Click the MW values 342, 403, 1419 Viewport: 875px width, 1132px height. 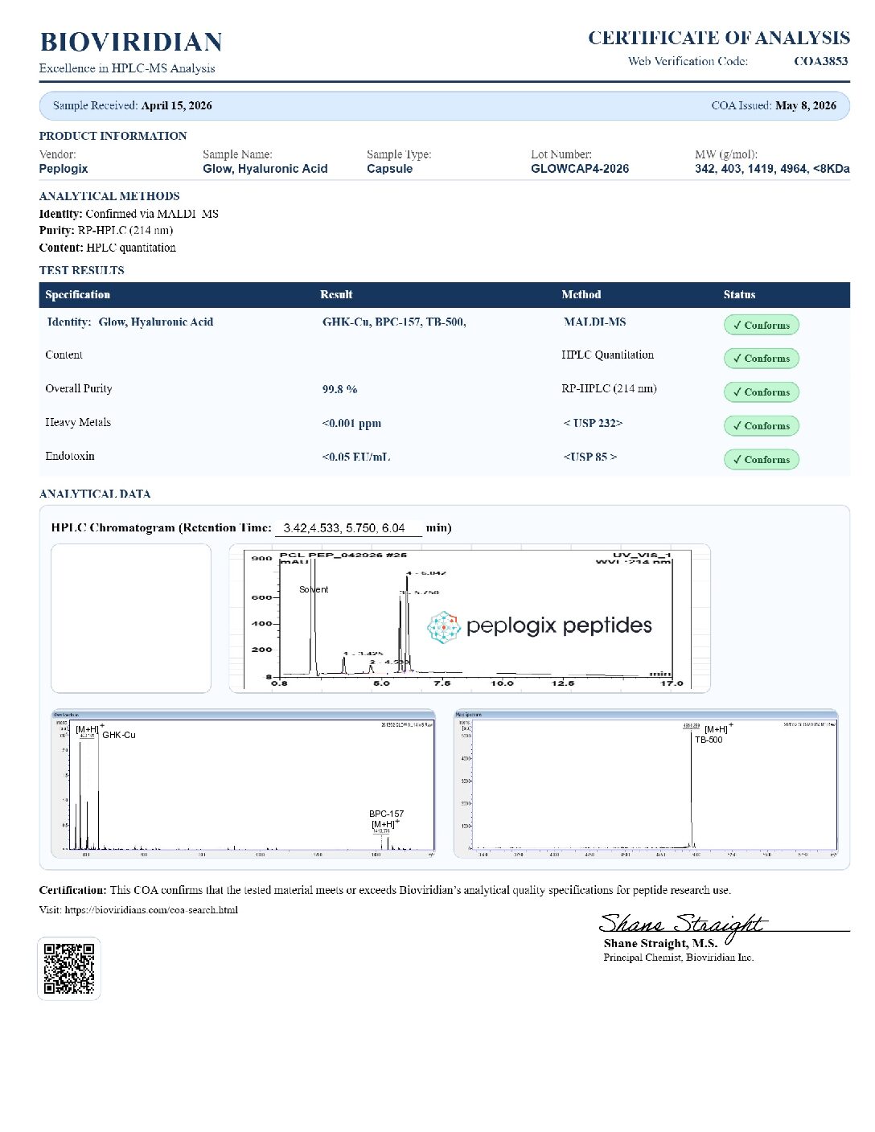772,169
